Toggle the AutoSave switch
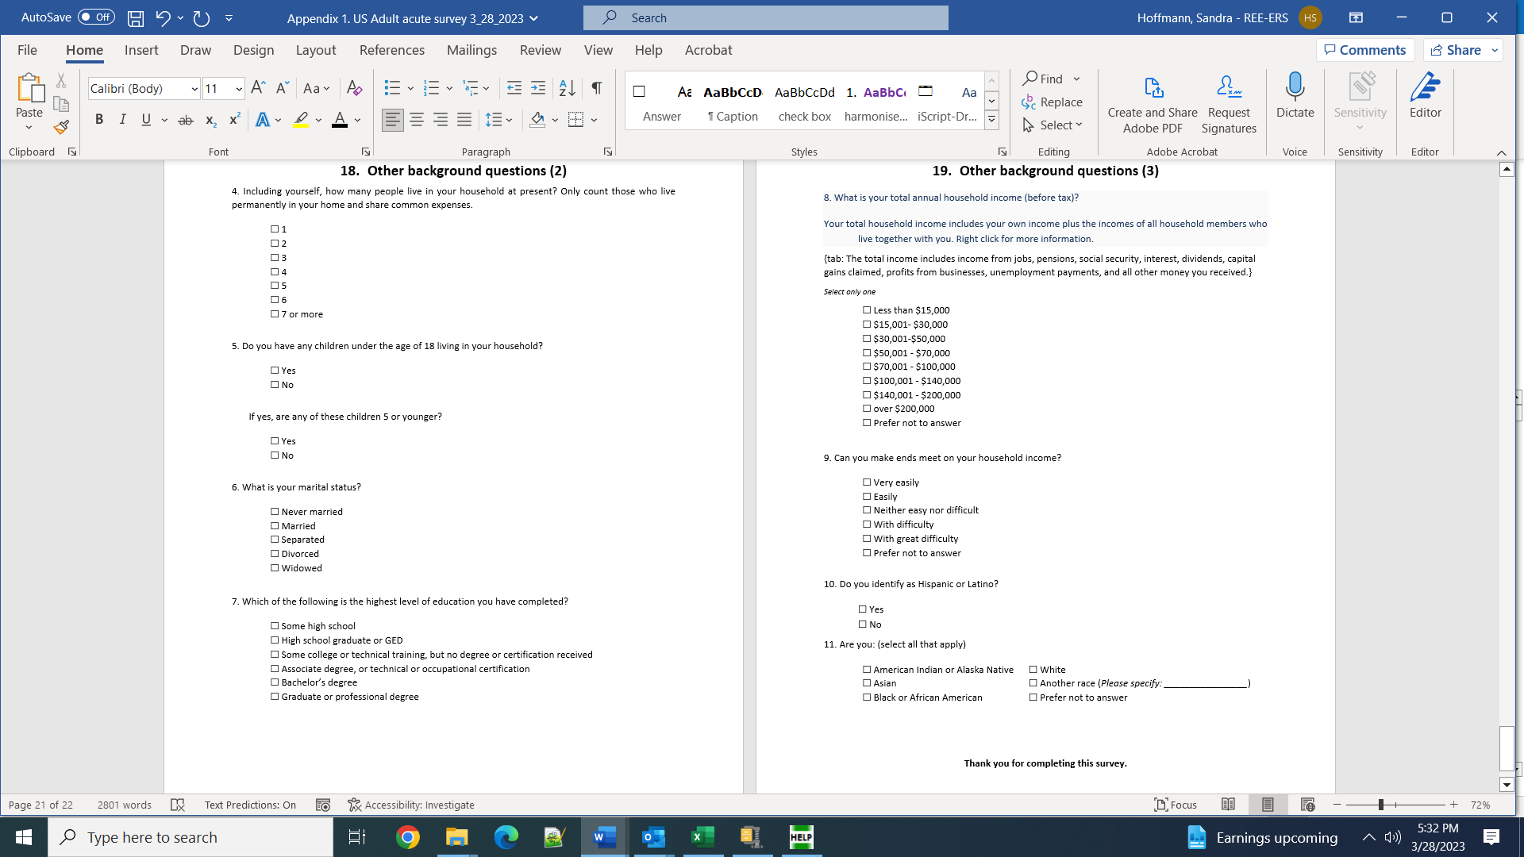Screen dimensions: 1524x857 (96, 17)
